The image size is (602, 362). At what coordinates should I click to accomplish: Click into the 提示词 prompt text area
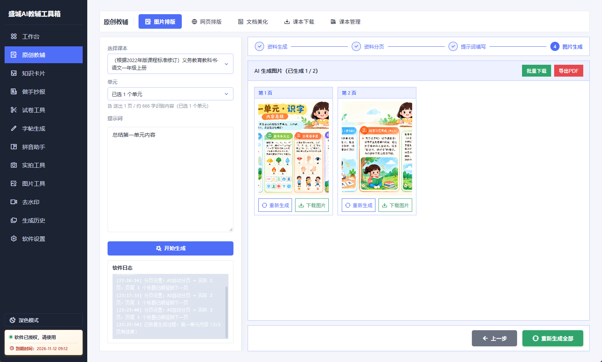[170, 179]
